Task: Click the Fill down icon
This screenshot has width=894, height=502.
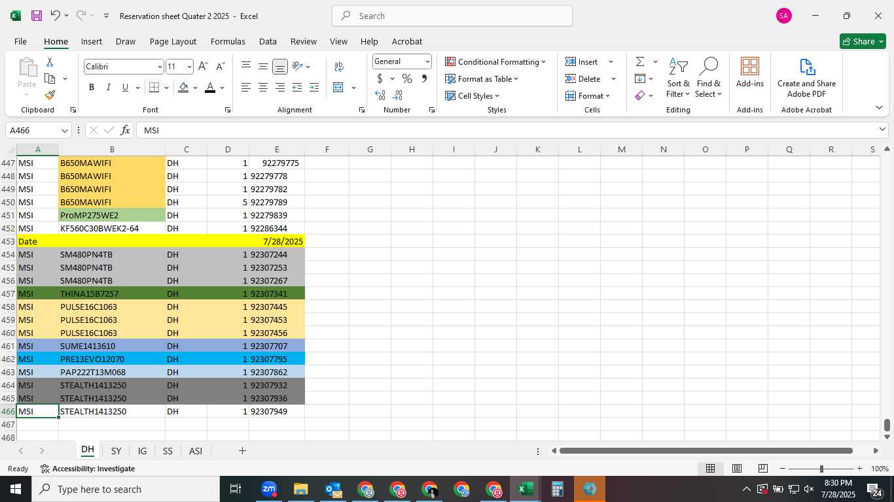Action: (640, 78)
